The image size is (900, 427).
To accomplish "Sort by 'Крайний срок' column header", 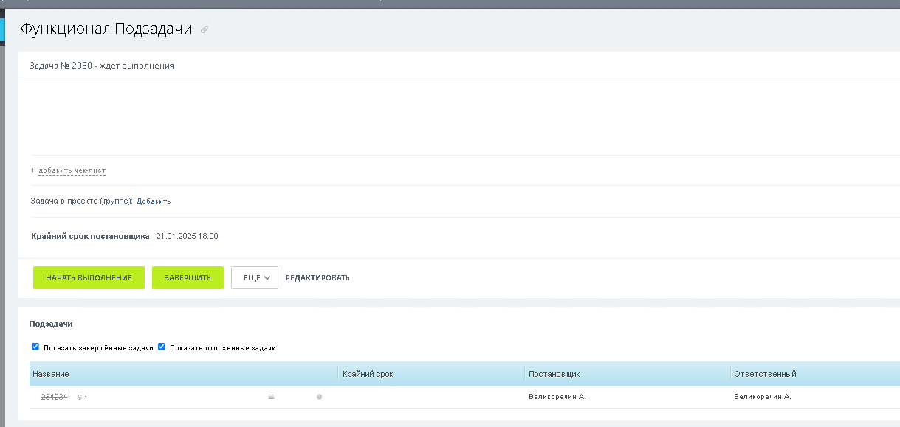I will pyautogui.click(x=368, y=374).
